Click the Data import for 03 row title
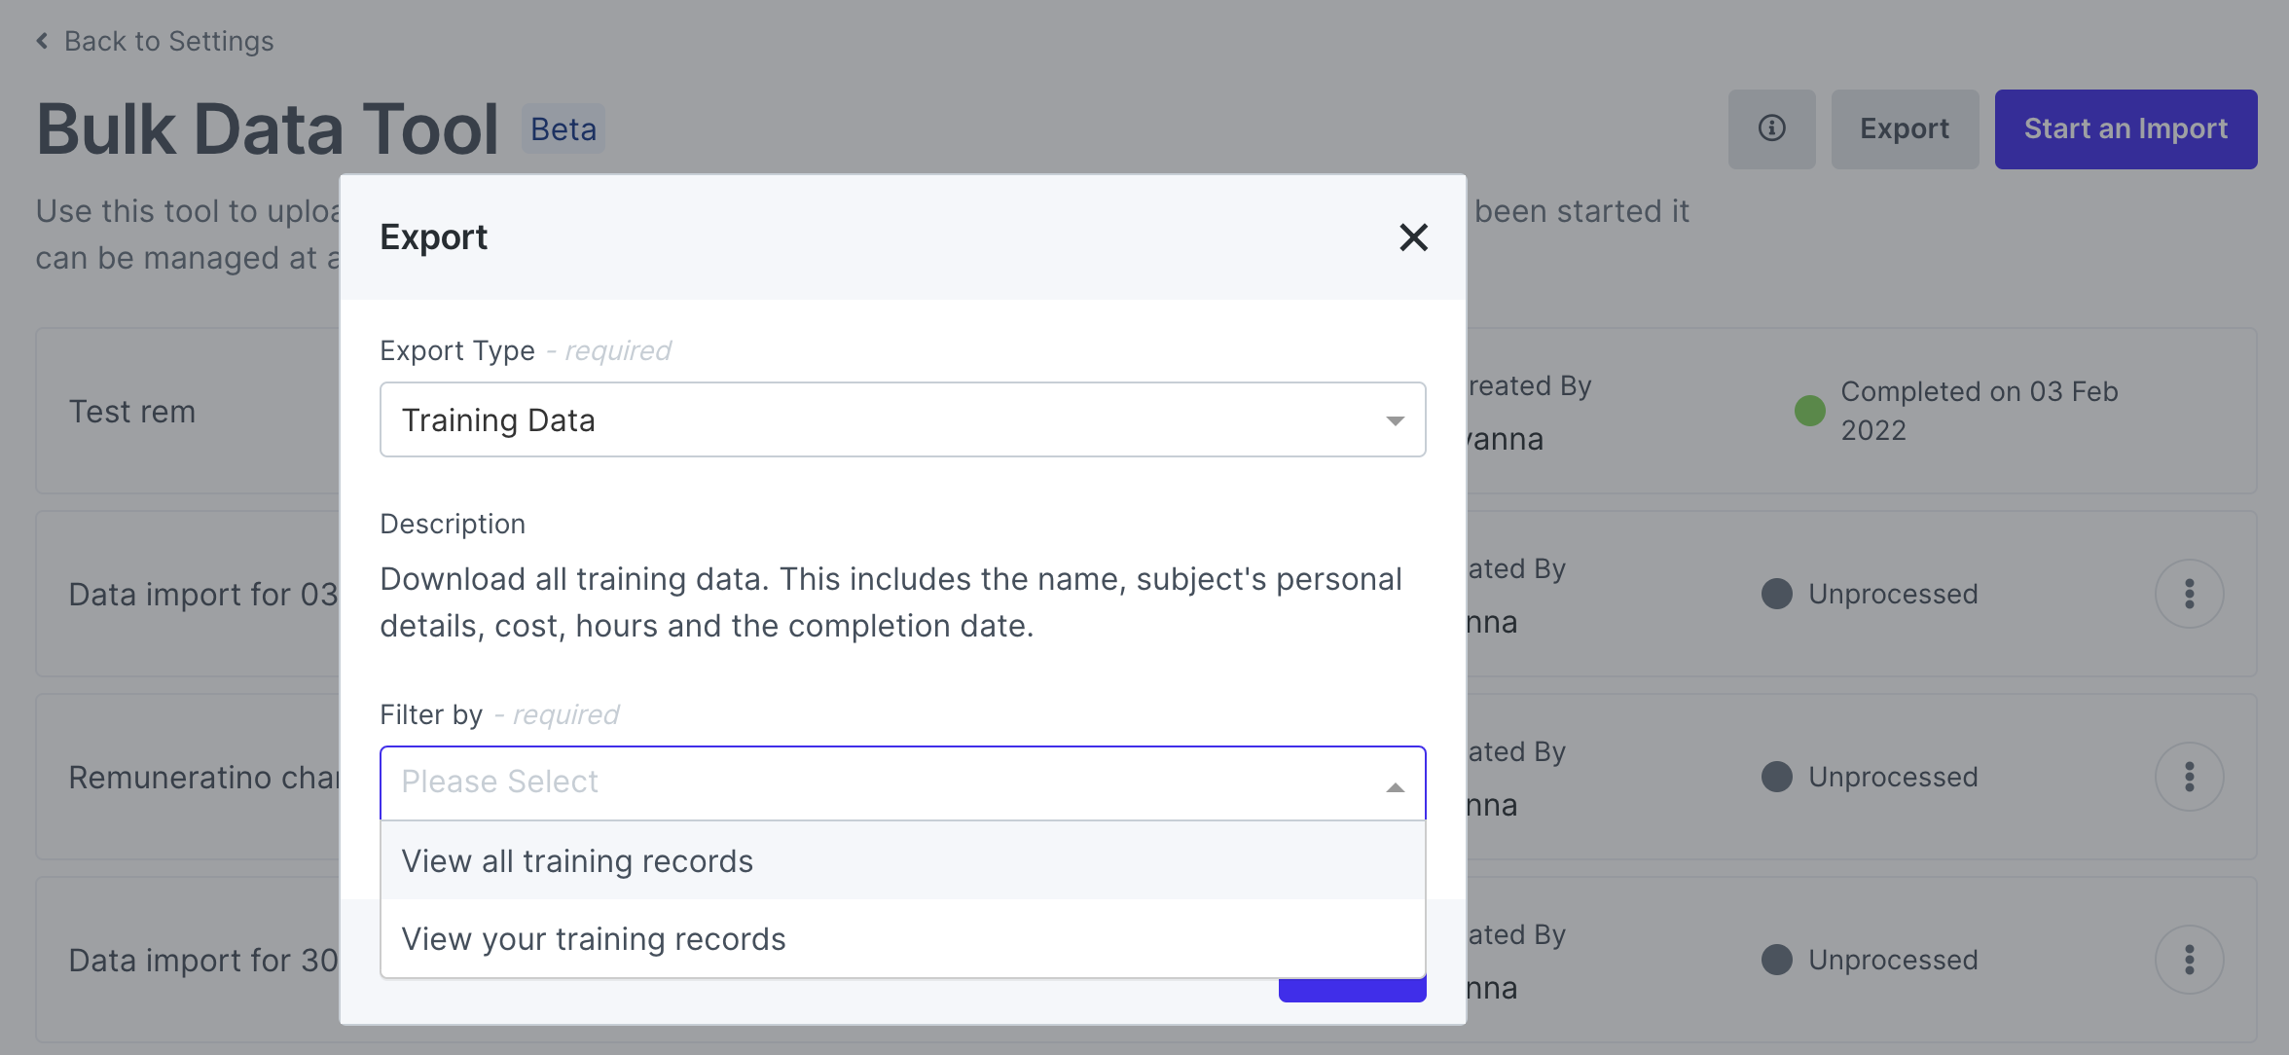Screen dimensions: 2289x1055 [202, 594]
